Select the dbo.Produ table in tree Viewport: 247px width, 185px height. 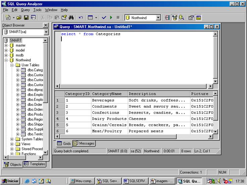[x=35, y=114]
